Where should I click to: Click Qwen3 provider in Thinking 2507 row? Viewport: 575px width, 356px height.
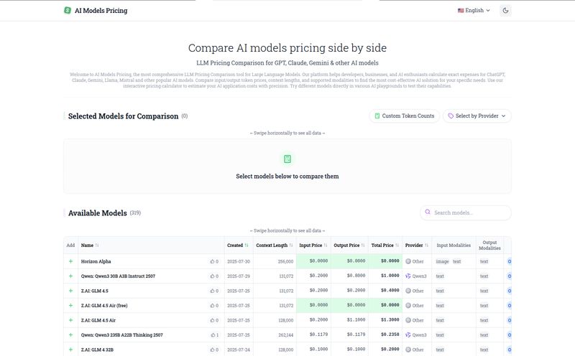(416, 334)
